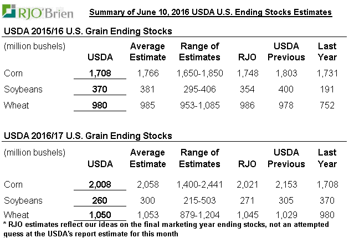Select the 2016/17 Corn range 1,400-2,441
This screenshot has height=238, width=349.
pyautogui.click(x=199, y=184)
